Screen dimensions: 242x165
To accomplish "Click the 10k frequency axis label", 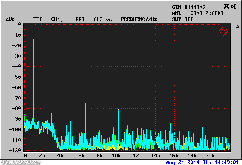I will [116, 156].
